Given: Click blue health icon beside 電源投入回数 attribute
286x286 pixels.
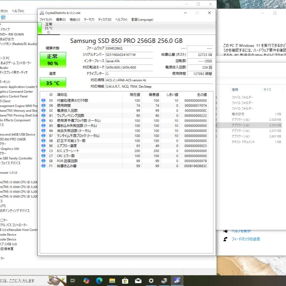Looking at the screenshot, I should (x=43, y=110).
